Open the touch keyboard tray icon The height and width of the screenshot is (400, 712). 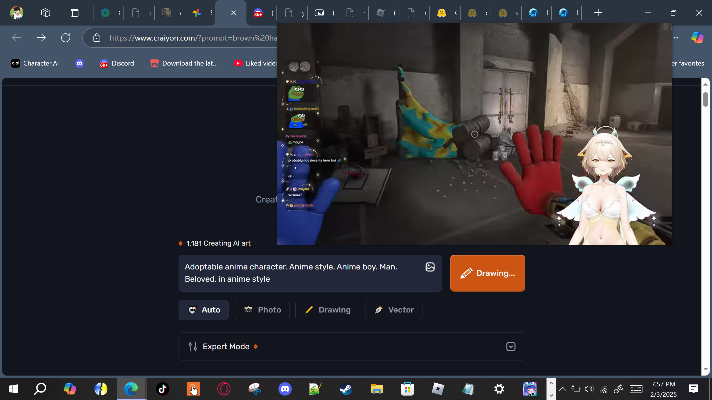click(636, 389)
